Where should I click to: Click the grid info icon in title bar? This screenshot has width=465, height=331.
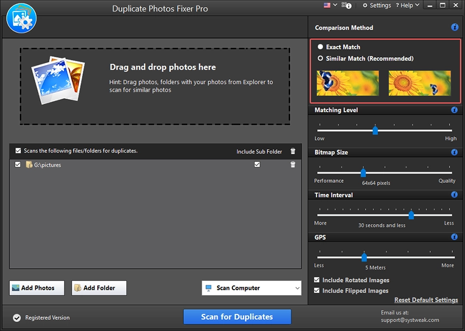point(346,6)
